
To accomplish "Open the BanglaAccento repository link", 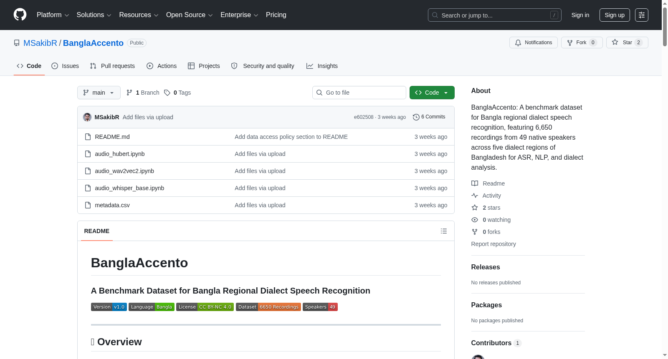I will coord(93,43).
